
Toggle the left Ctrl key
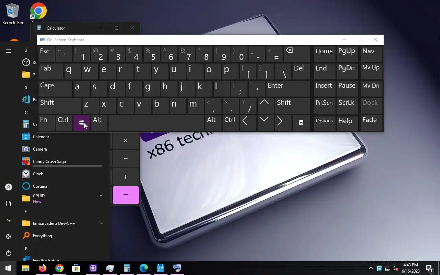coord(64,123)
